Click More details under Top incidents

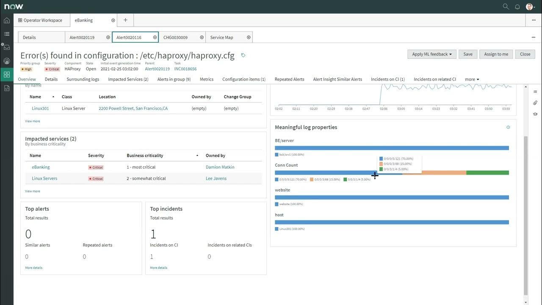(158, 268)
